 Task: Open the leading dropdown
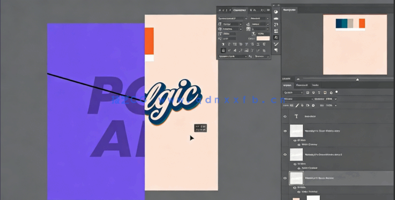268,24
